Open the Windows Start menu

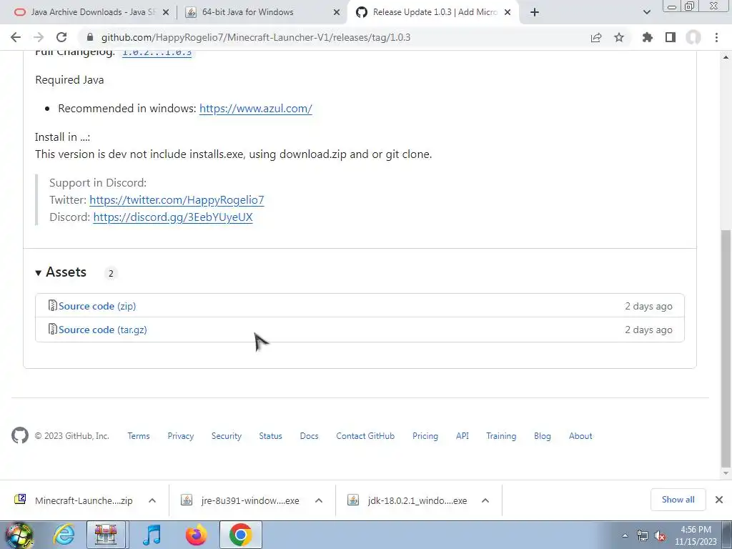[19, 535]
